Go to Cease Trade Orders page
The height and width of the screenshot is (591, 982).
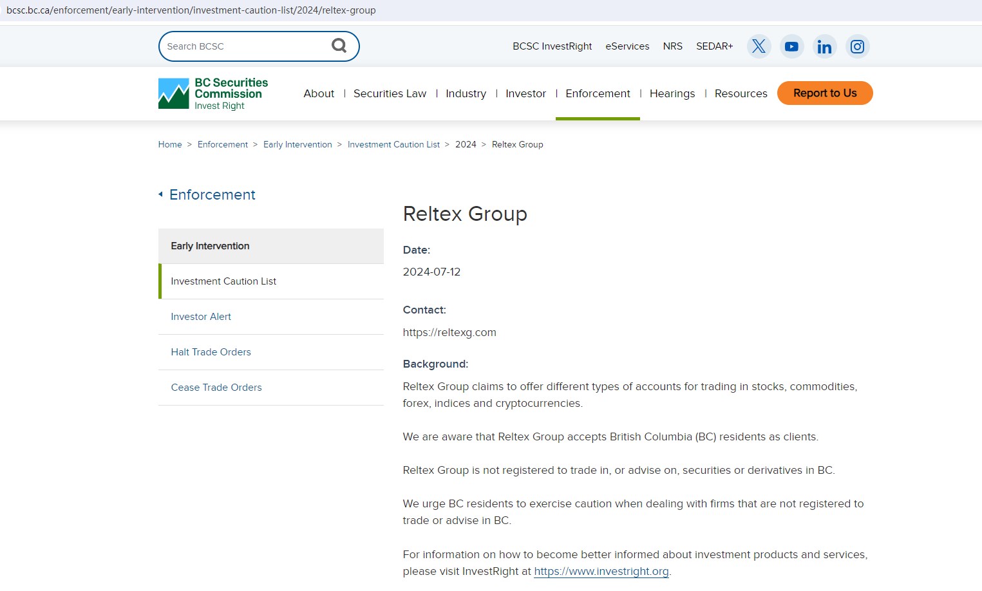point(216,388)
